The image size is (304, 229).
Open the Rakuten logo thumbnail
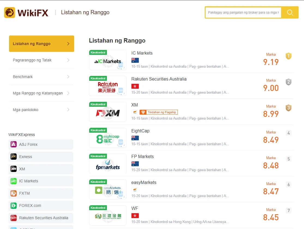coord(108,86)
